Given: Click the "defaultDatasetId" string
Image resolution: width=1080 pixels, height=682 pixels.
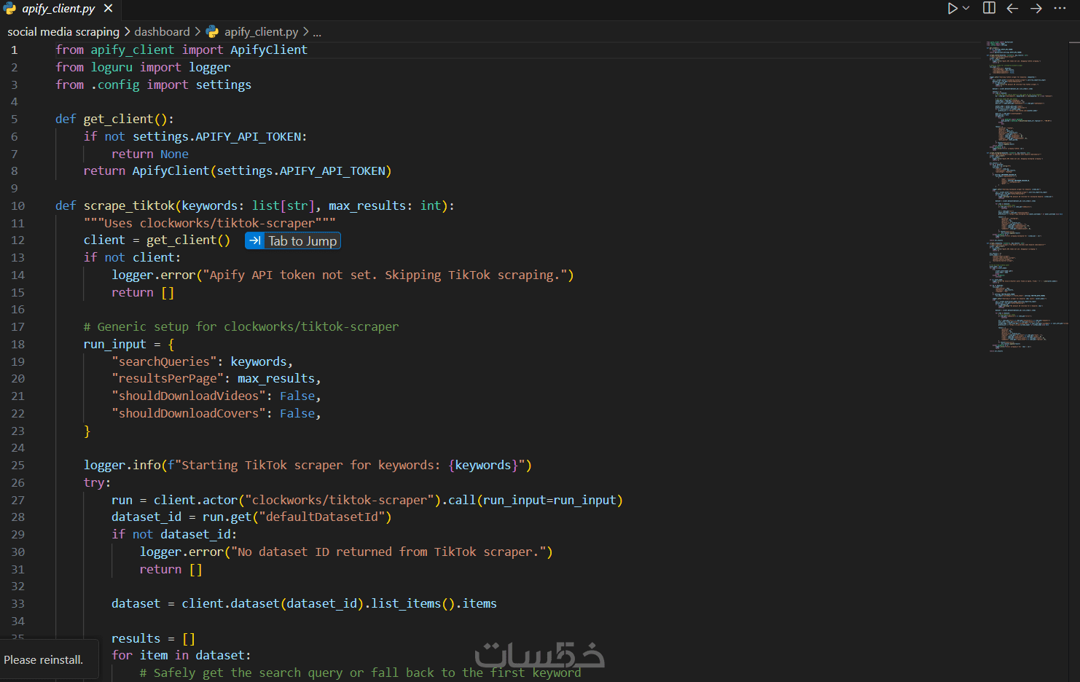Looking at the screenshot, I should coord(321,517).
